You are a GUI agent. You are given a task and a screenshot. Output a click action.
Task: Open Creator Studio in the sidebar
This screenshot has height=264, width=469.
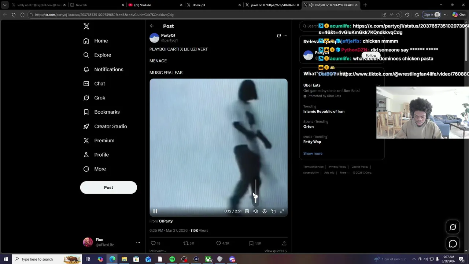(105, 126)
